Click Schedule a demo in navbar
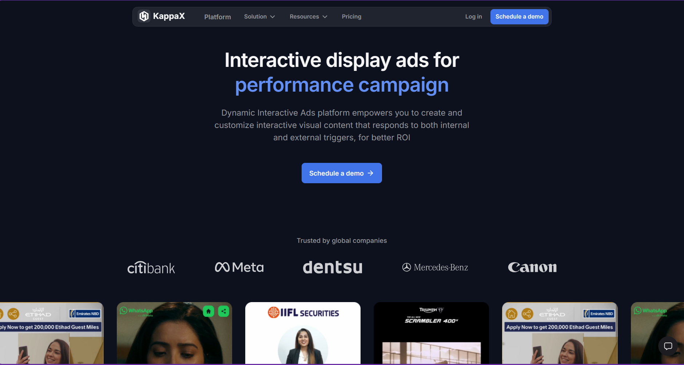 click(x=519, y=17)
